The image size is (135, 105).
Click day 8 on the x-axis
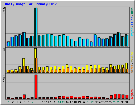(36, 102)
